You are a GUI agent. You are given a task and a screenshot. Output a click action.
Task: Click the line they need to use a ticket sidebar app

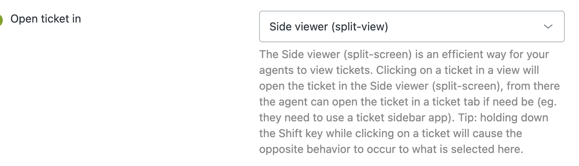tap(404, 118)
